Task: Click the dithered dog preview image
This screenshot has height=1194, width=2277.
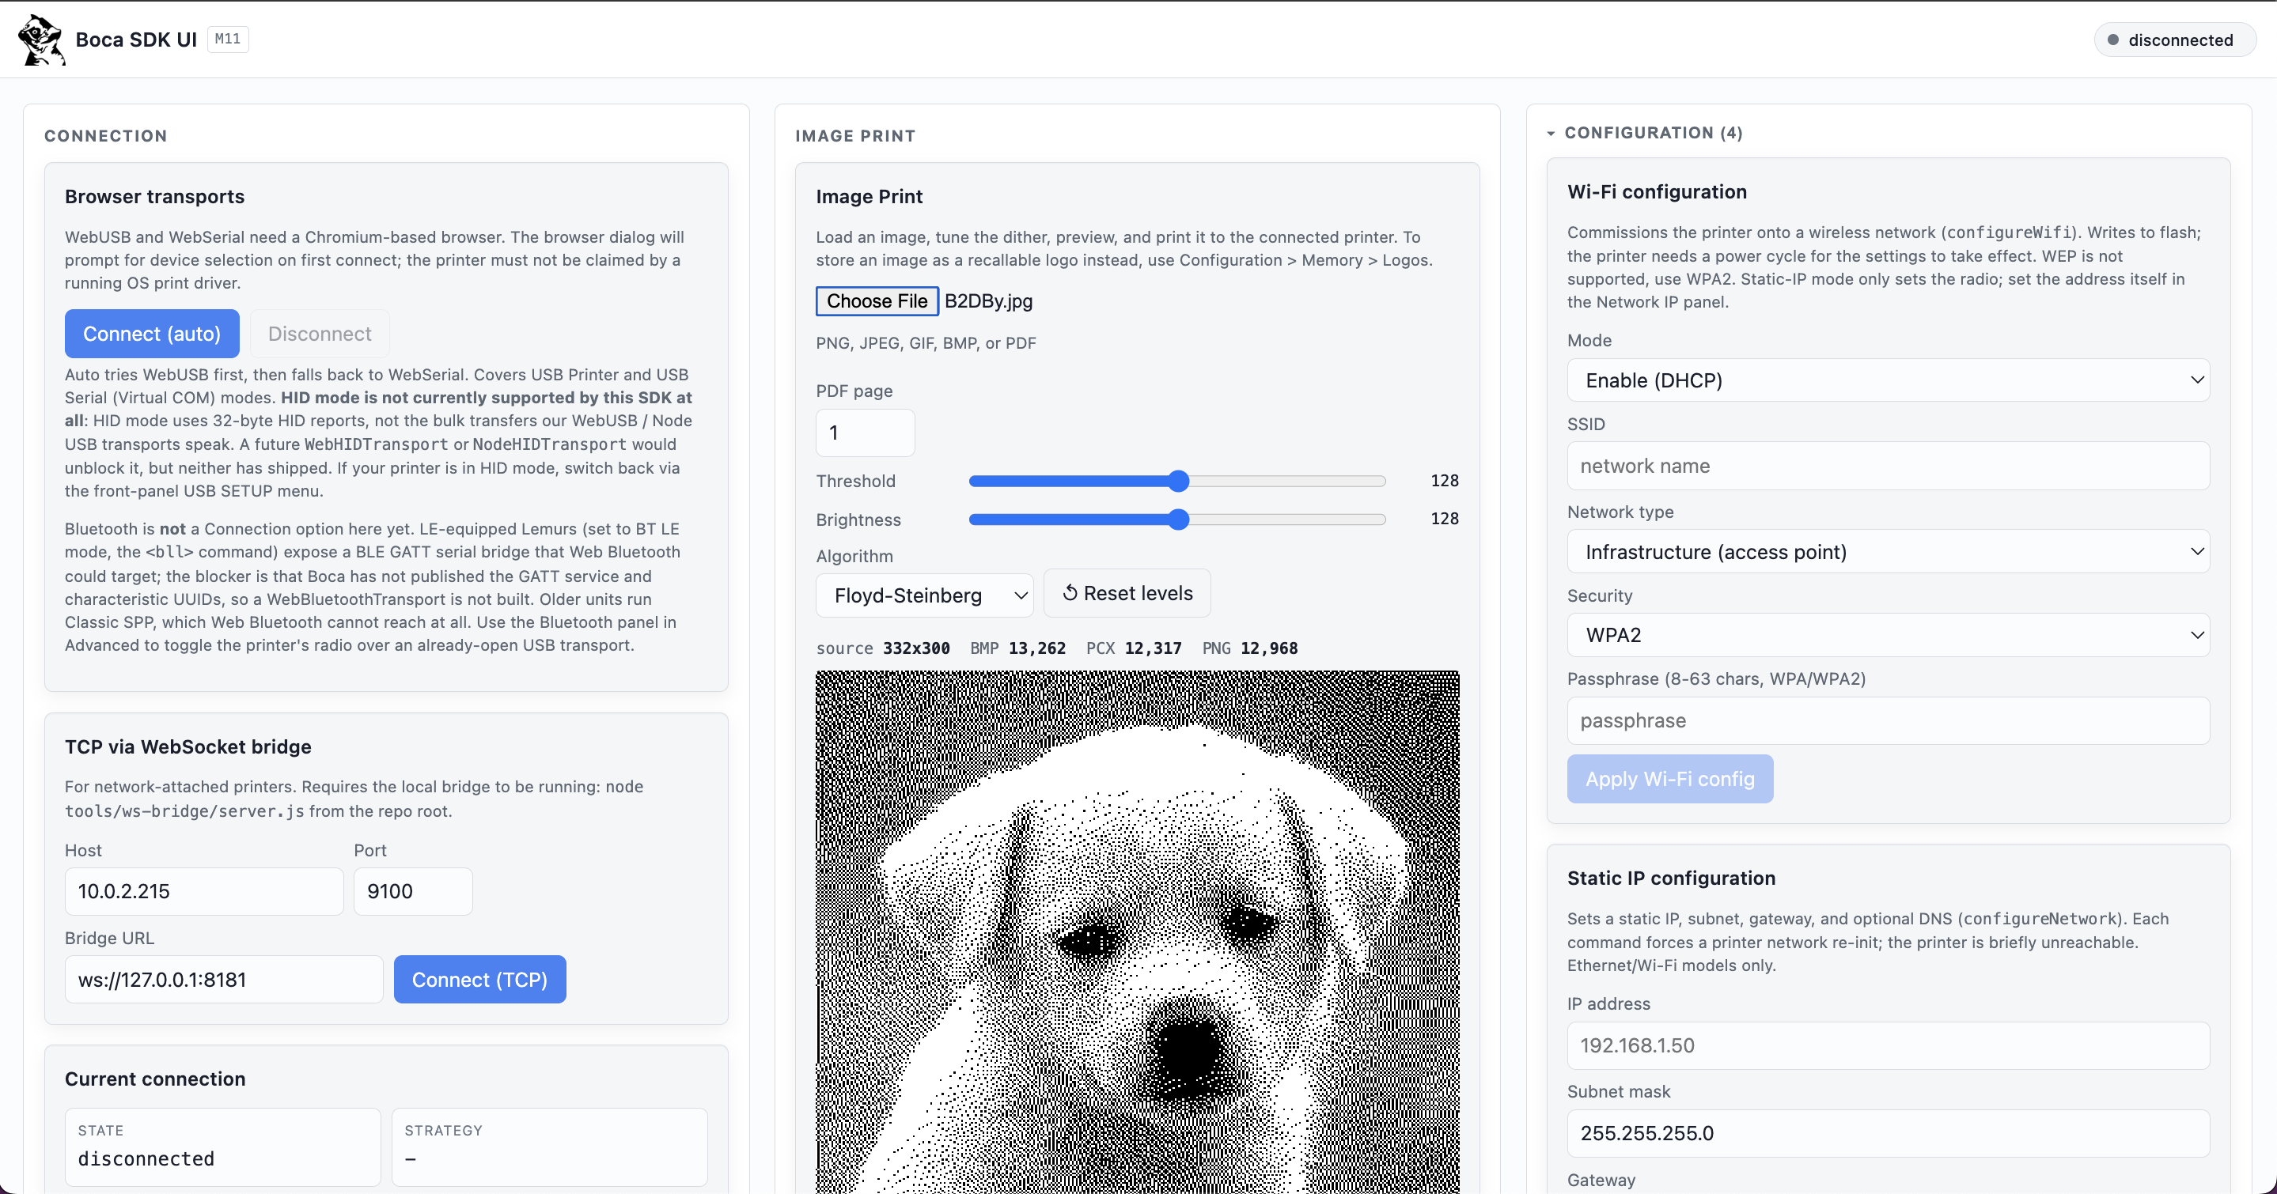Action: coord(1138,931)
